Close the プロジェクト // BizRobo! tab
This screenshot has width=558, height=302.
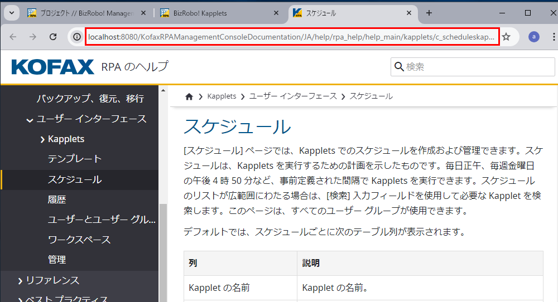click(x=143, y=13)
